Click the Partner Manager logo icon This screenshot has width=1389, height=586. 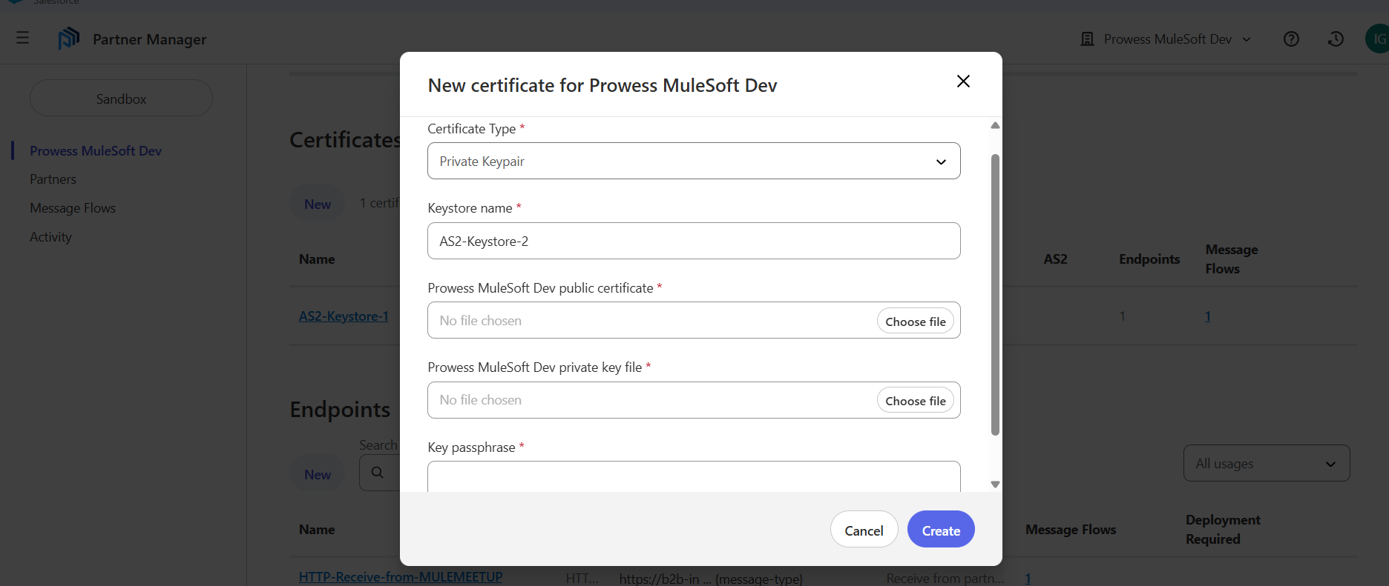coord(68,39)
